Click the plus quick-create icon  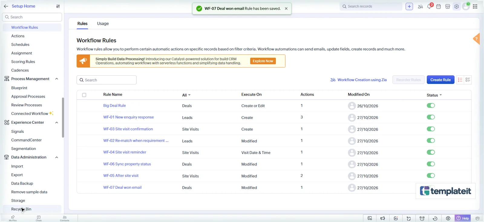pyautogui.click(x=409, y=6)
